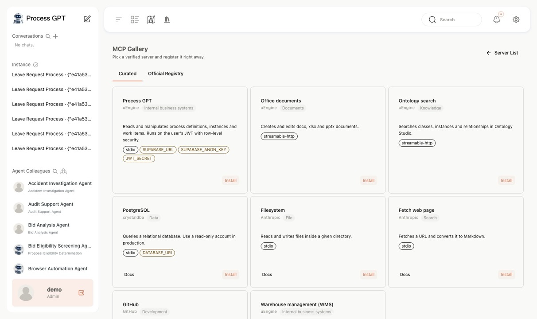This screenshot has height=319, width=537.
Task: Click the streamable-http tag on Office documents
Action: point(279,136)
